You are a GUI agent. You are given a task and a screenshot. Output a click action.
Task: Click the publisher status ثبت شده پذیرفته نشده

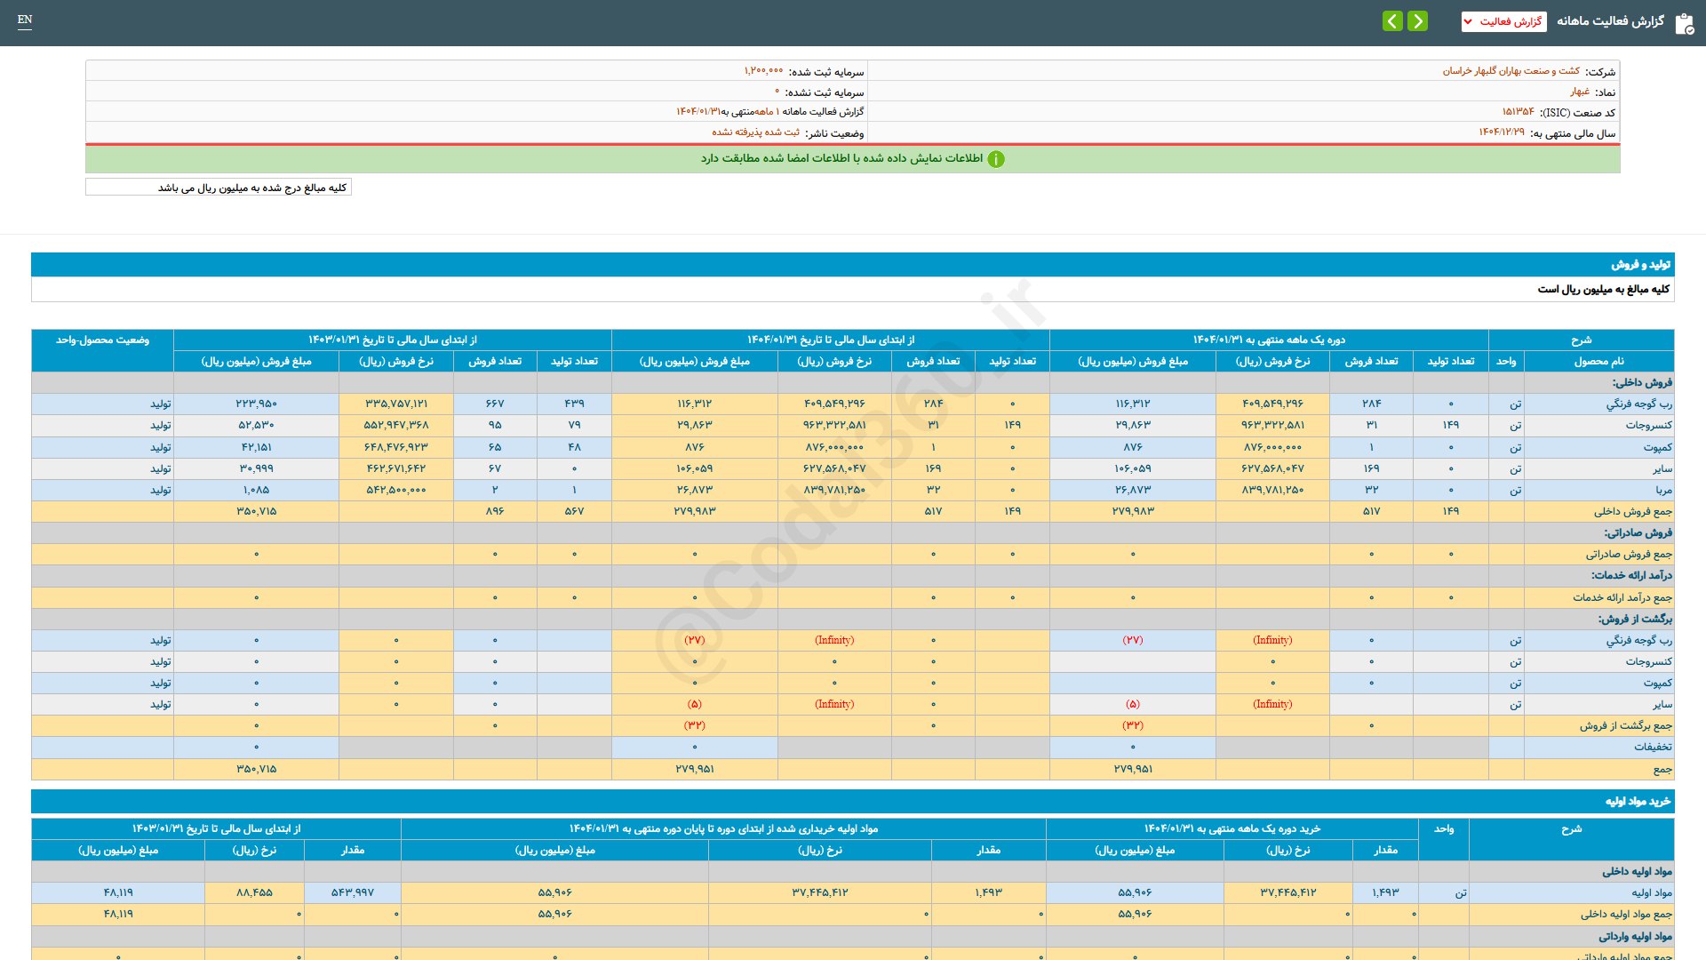[755, 132]
